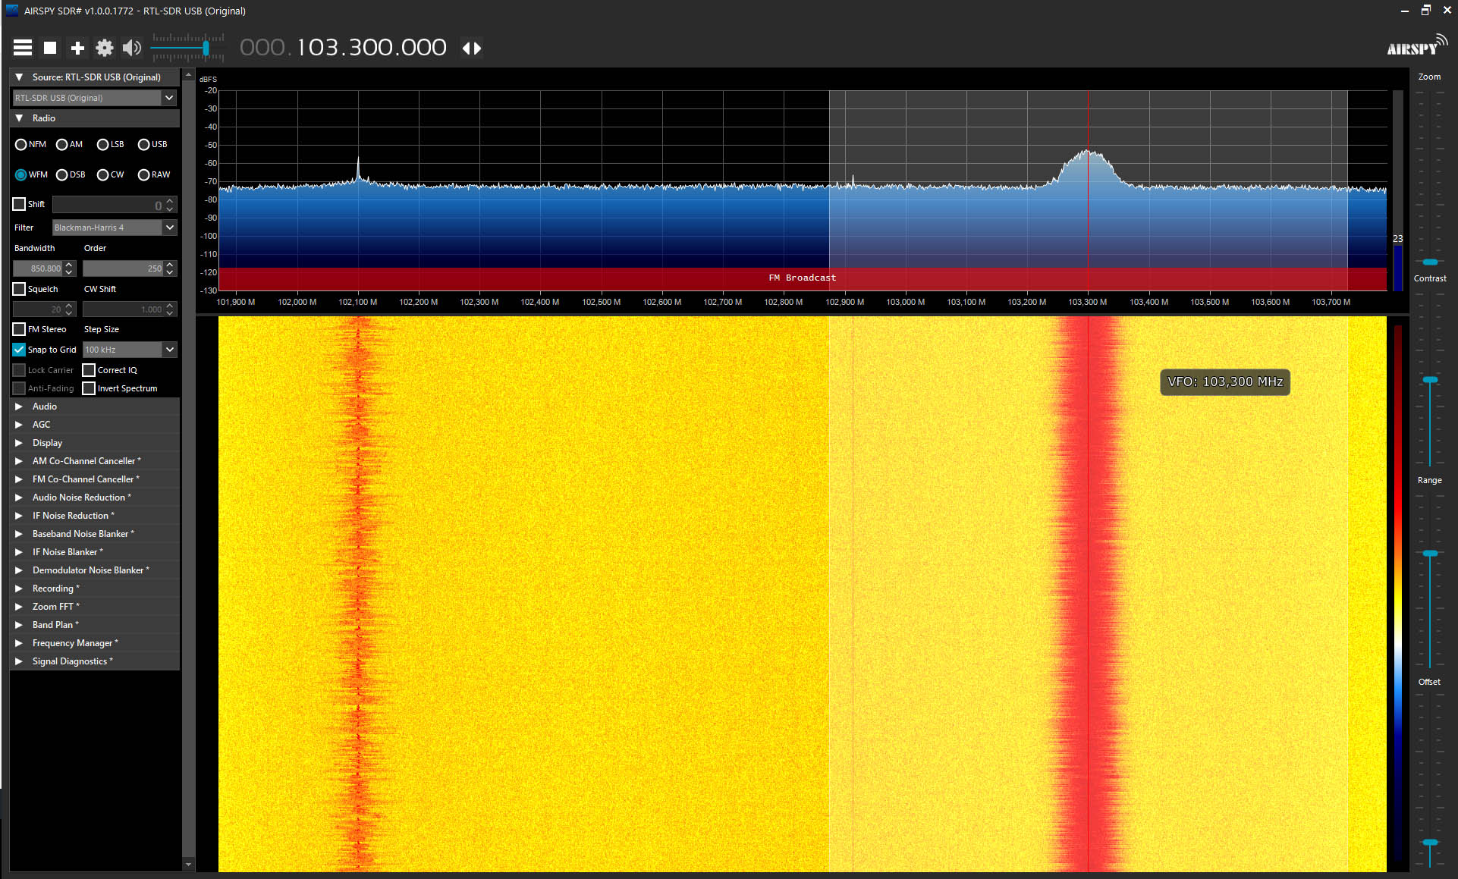Expand AM Co-Channel Canceller section
Image resolution: width=1458 pixels, height=879 pixels.
pyautogui.click(x=95, y=461)
